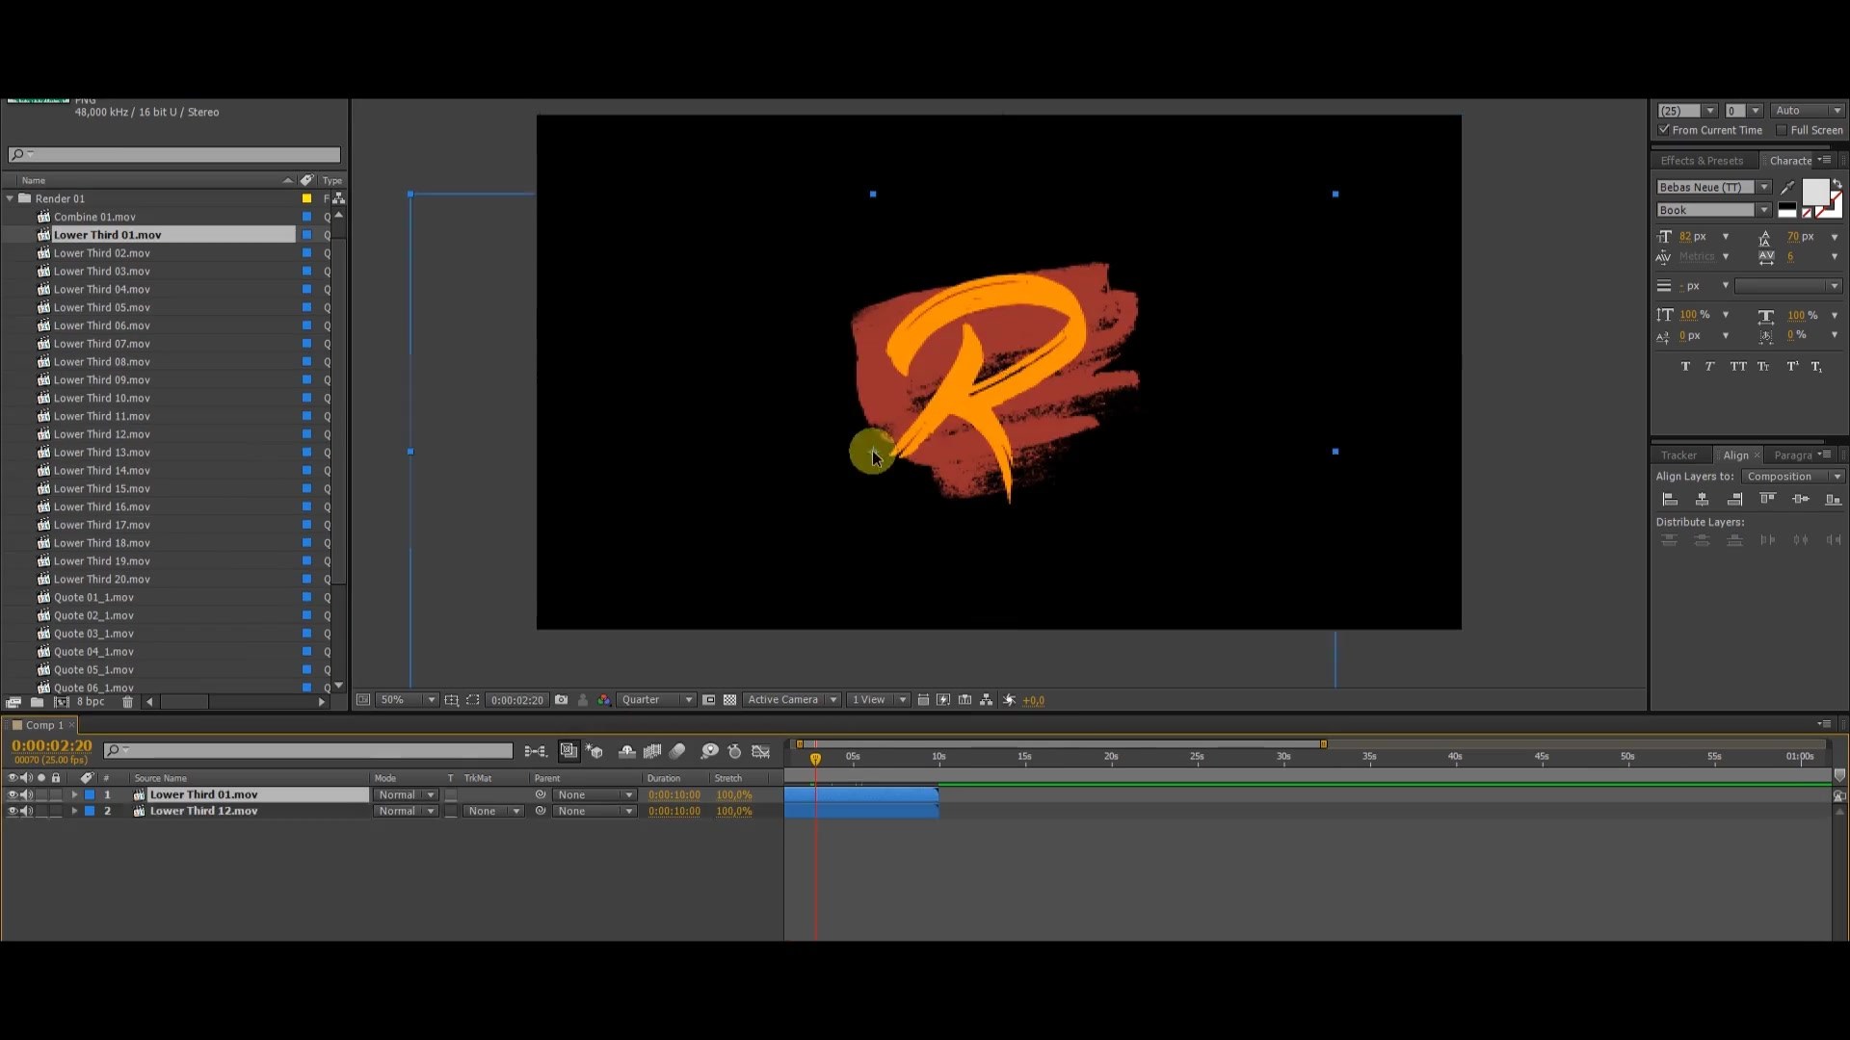The height and width of the screenshot is (1040, 1850).
Task: Toggle the transparency grid icon
Action: pyautogui.click(x=730, y=700)
